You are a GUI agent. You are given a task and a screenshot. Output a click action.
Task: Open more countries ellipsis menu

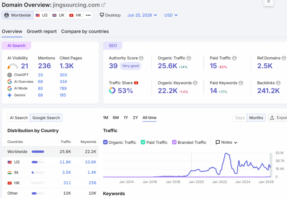(x=88, y=15)
